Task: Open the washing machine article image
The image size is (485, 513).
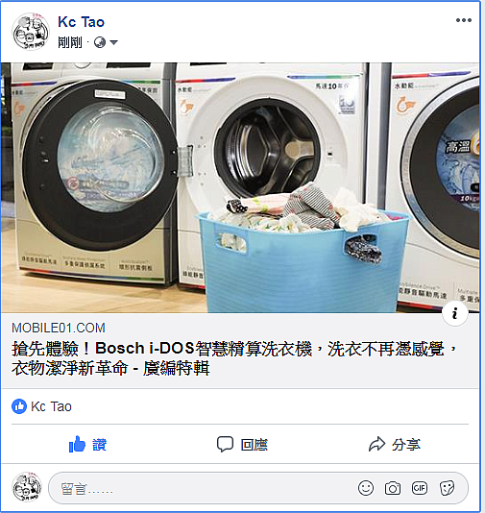Action: point(240,187)
